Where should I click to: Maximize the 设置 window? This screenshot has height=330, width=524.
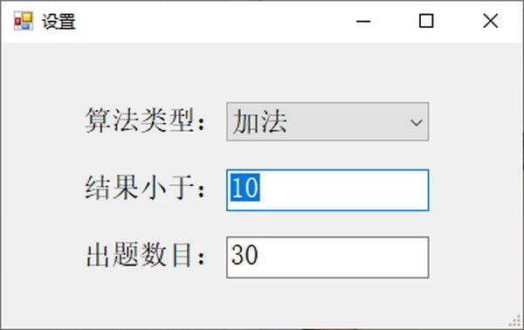(x=426, y=21)
